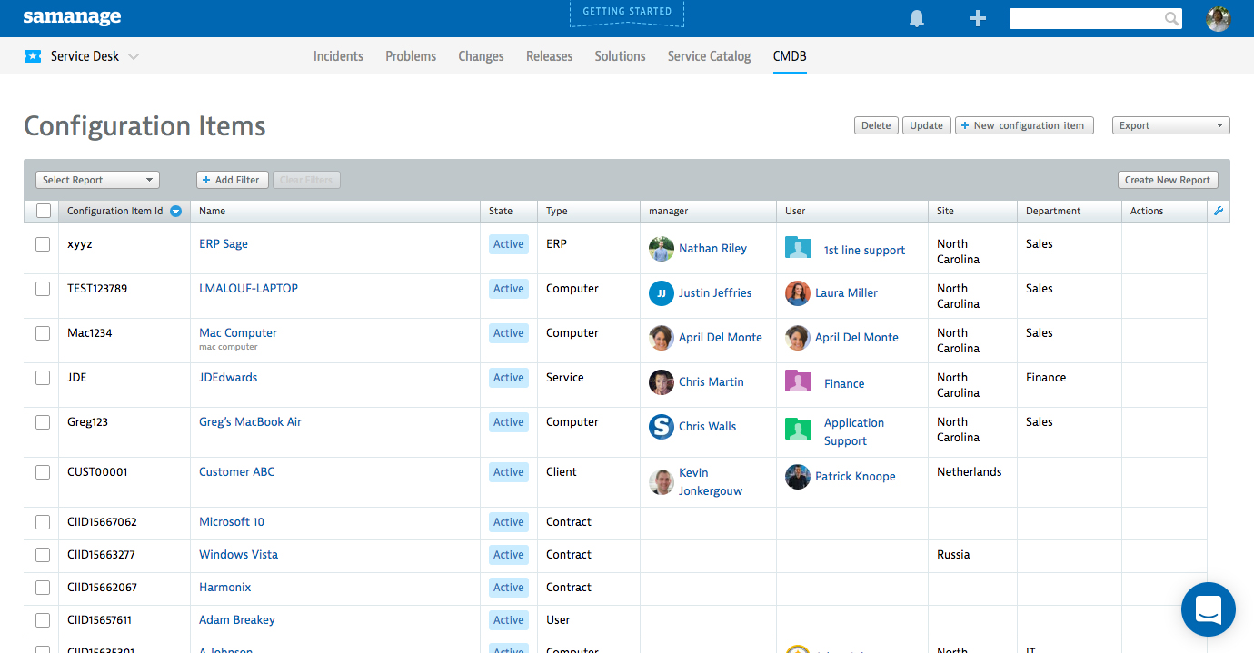
Task: Go to the Solutions tab
Action: pyautogui.click(x=620, y=56)
